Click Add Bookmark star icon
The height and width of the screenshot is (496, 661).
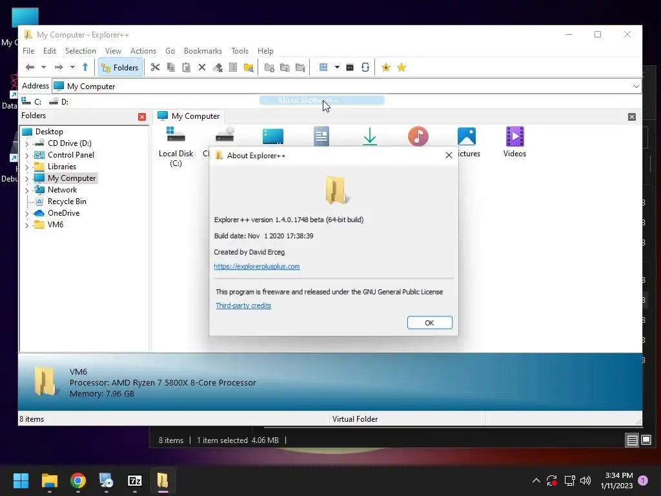(x=386, y=67)
